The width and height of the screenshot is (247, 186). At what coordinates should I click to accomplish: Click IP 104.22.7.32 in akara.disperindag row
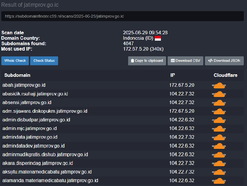182,163
